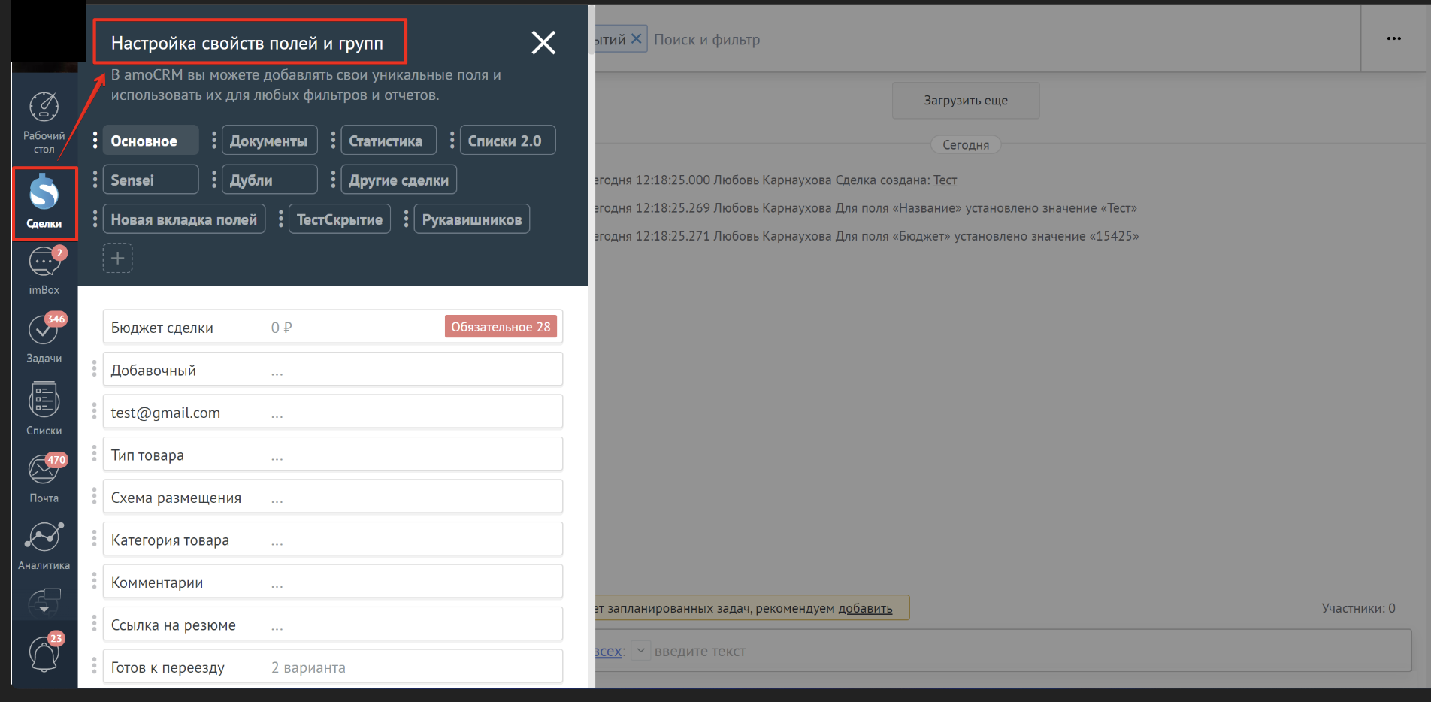Click the Обязательное 28 badge
1431x702 pixels.
[x=501, y=327]
